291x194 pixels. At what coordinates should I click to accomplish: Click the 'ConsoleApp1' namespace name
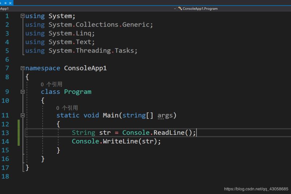[85, 68]
